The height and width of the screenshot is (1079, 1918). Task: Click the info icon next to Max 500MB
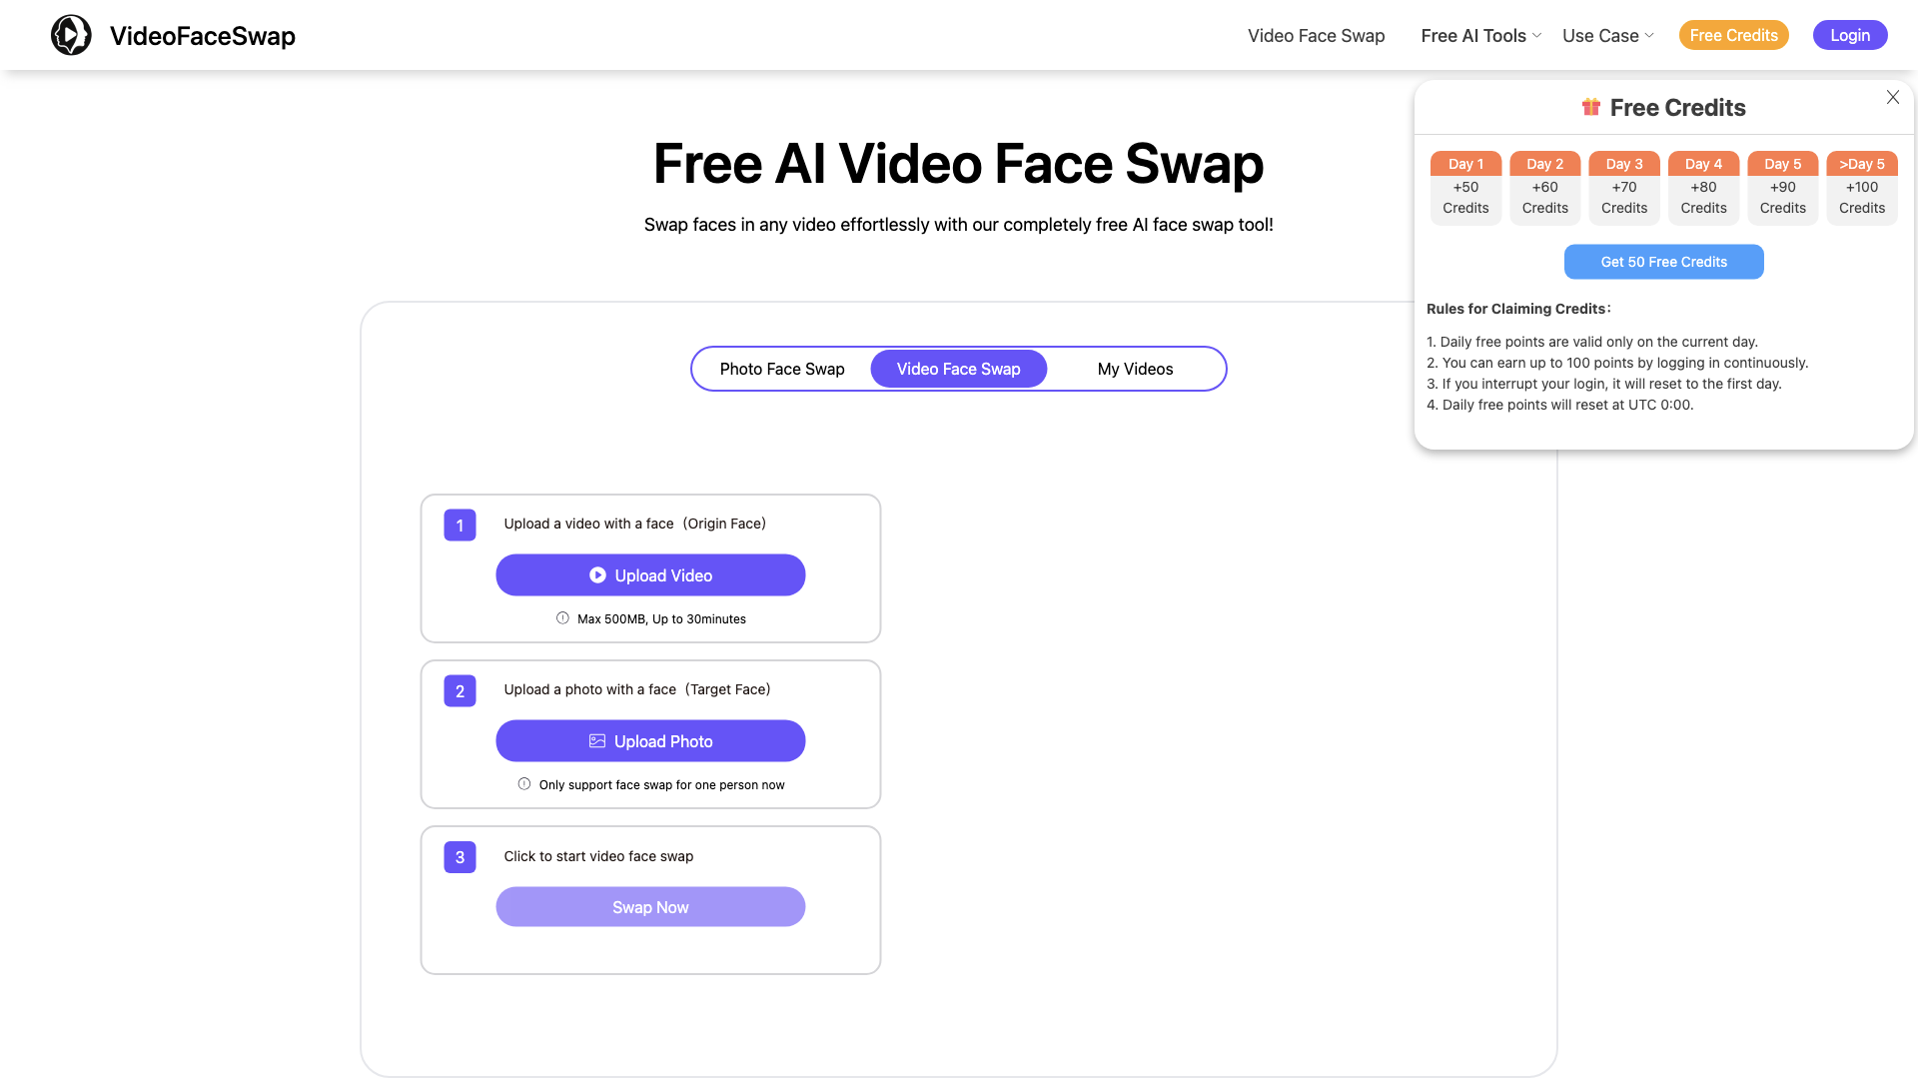tap(562, 617)
